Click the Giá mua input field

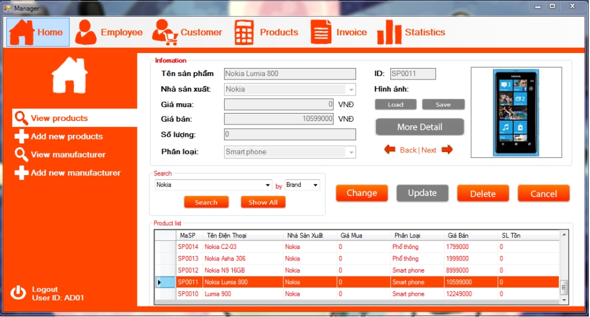[x=278, y=104]
